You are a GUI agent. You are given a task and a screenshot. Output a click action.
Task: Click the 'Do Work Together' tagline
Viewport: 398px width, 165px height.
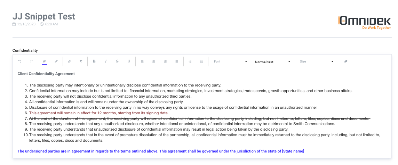click(x=376, y=28)
